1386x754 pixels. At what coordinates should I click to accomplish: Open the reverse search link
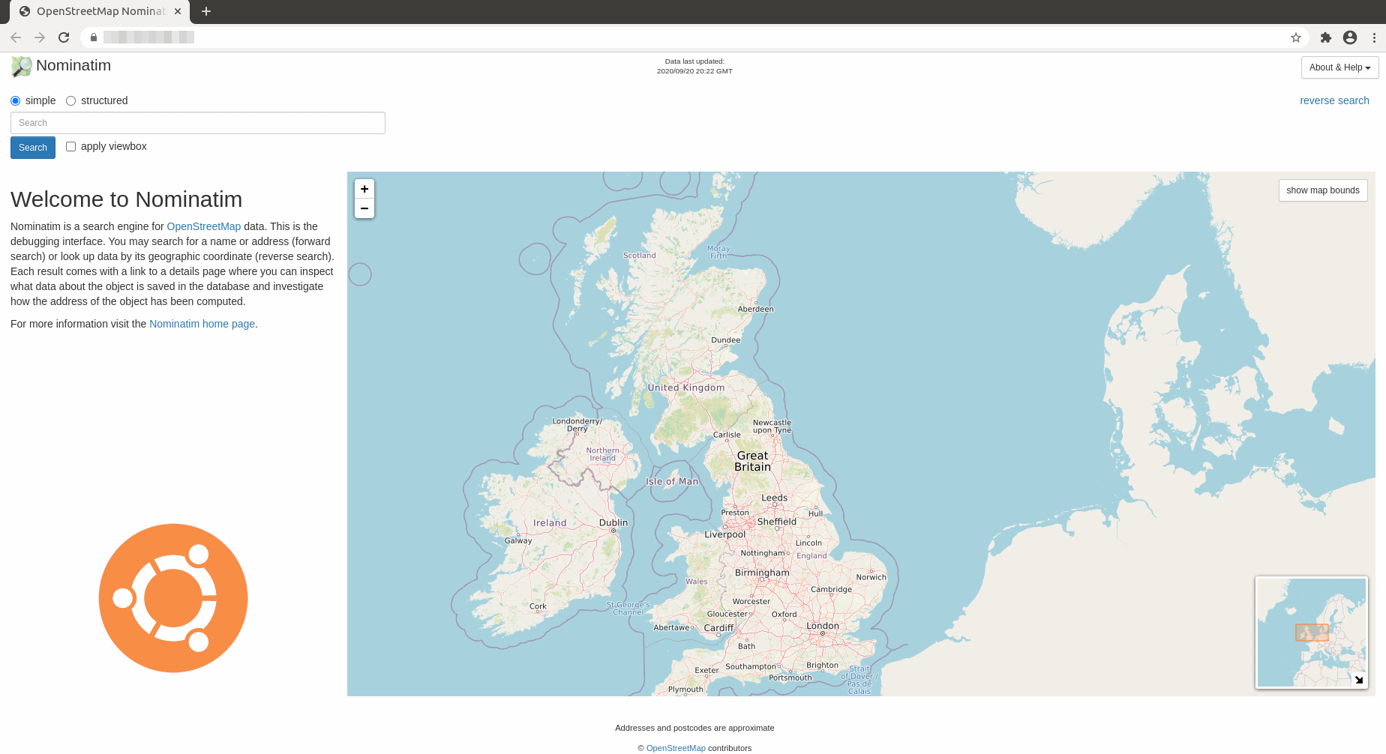[1333, 100]
